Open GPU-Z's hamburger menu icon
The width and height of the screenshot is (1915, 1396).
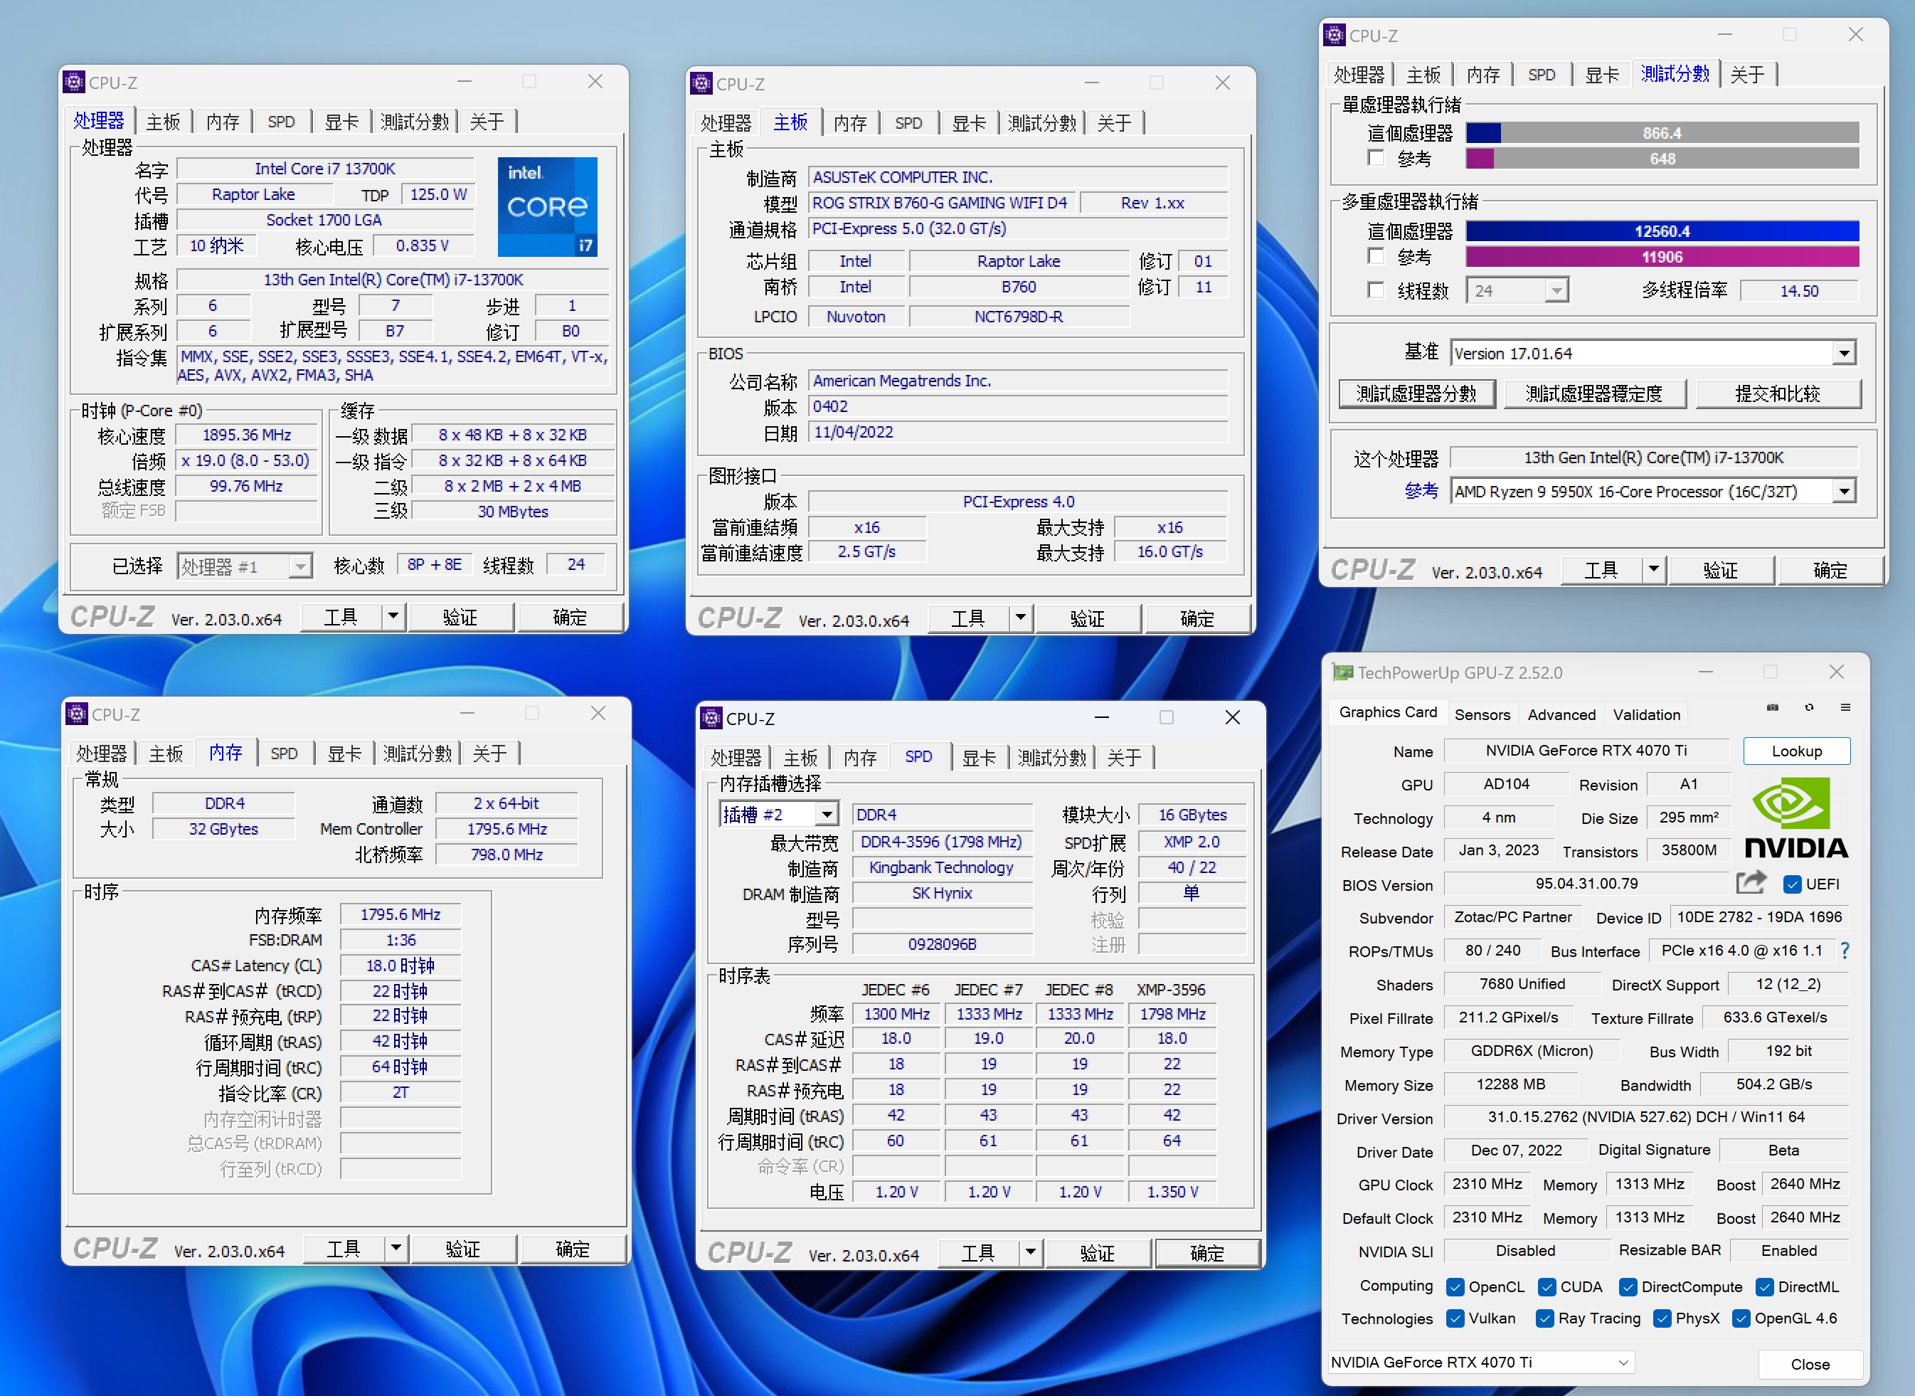[1846, 707]
